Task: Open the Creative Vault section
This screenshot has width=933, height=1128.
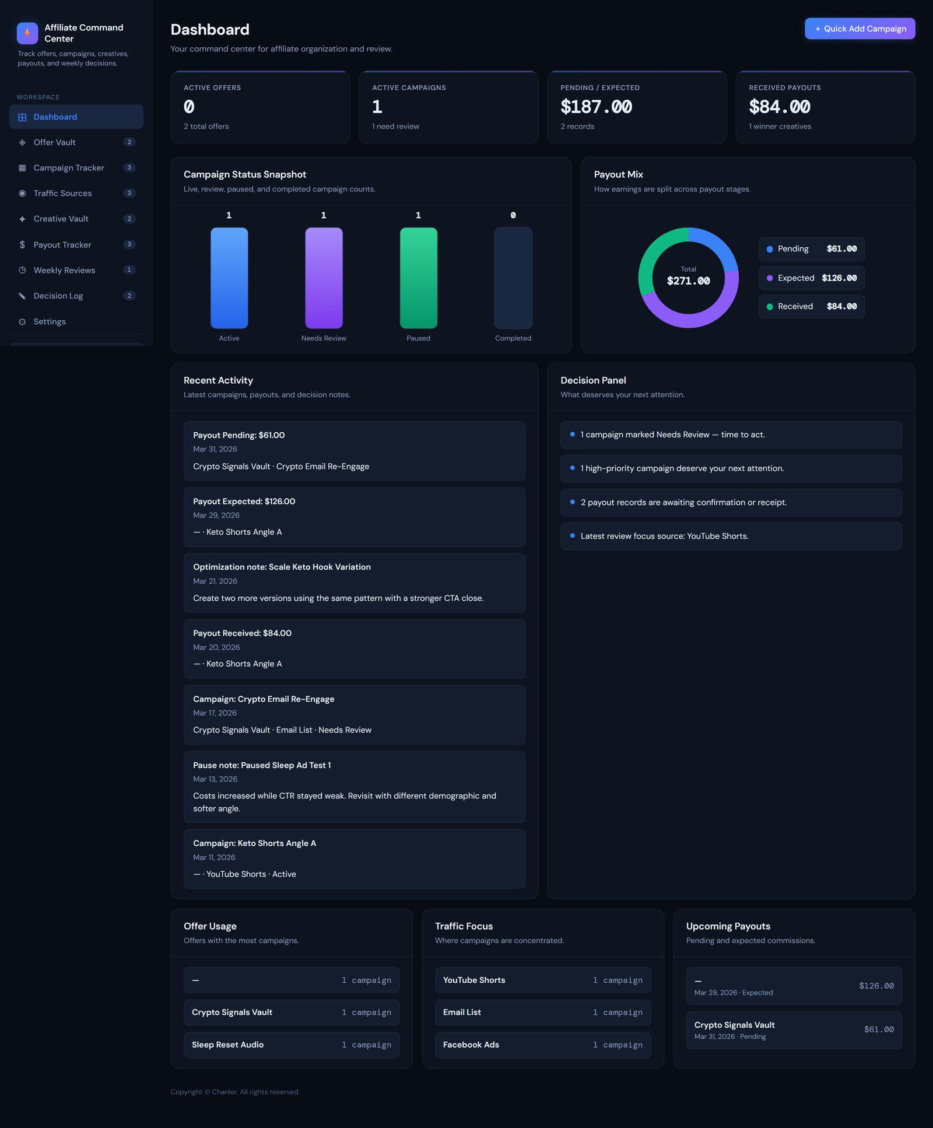Action: pyautogui.click(x=76, y=219)
